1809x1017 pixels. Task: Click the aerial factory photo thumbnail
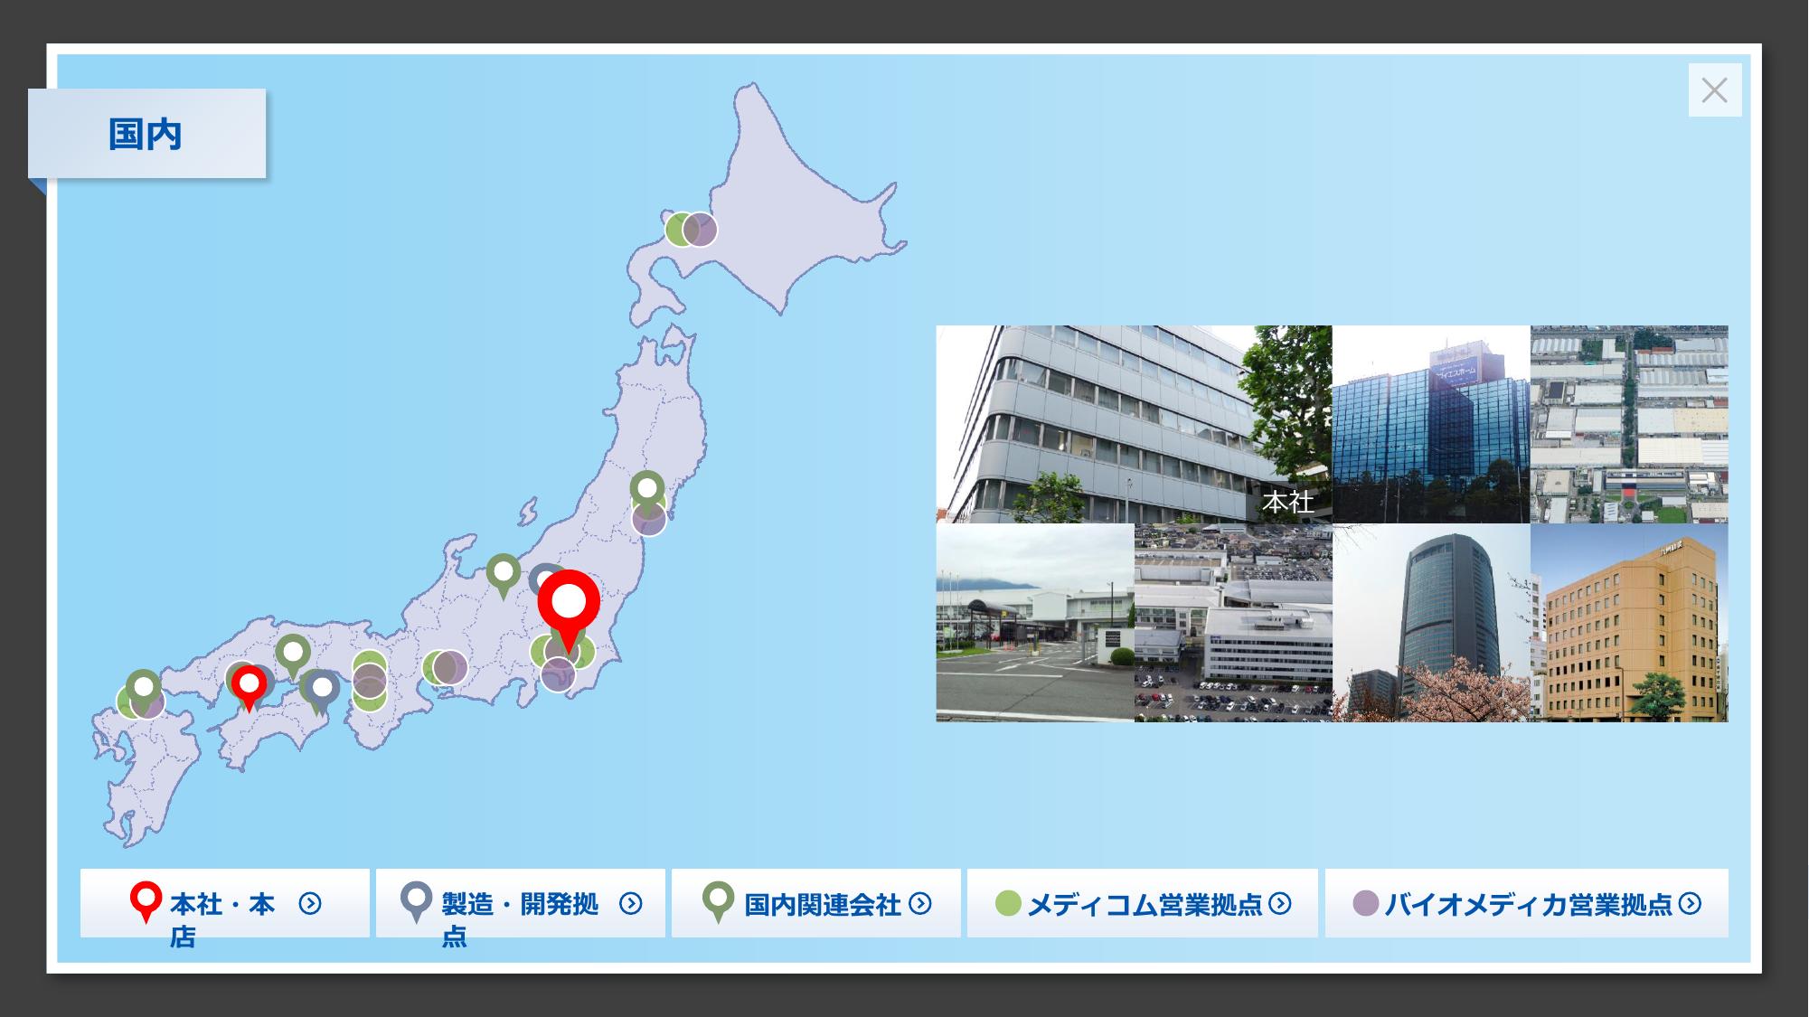(x=1628, y=424)
